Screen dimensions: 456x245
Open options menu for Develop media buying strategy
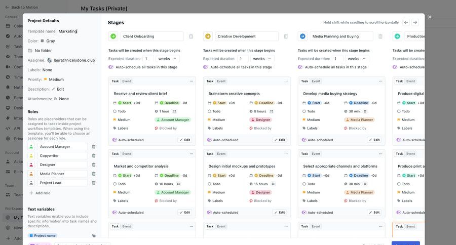pos(381,81)
